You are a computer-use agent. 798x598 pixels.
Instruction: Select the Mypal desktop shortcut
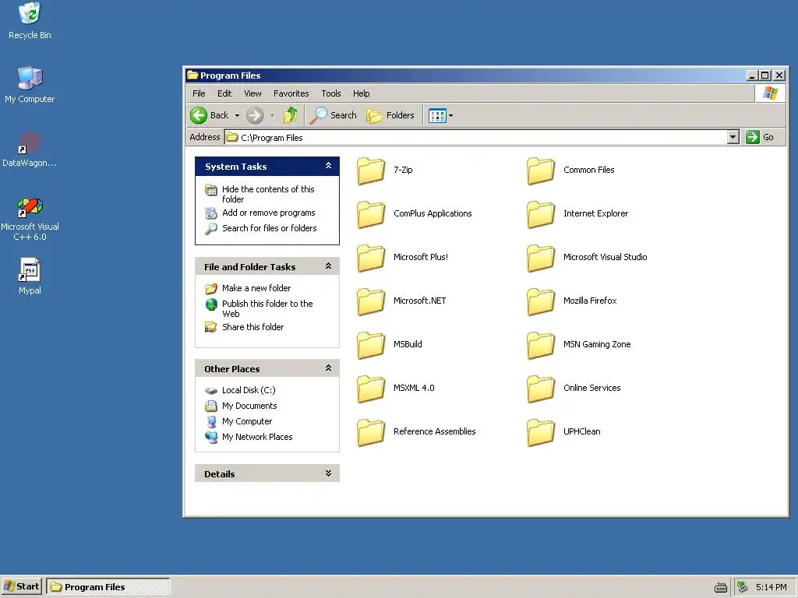click(x=30, y=269)
